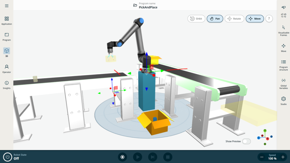Toggle the Show Preview switch
This screenshot has width=290, height=163.
(x=246, y=141)
